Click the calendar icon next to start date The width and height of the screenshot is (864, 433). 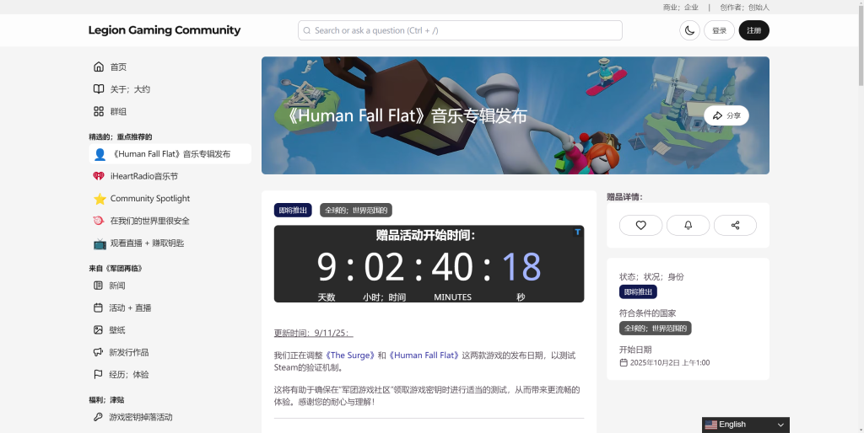pyautogui.click(x=624, y=362)
